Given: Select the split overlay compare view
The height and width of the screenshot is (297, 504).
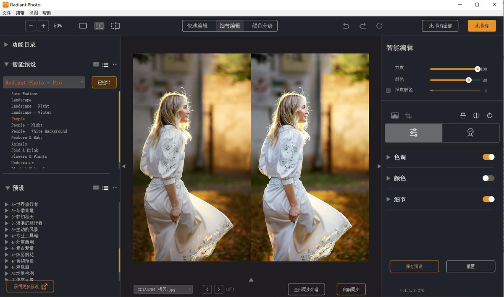Looking at the screenshot, I should (115, 26).
